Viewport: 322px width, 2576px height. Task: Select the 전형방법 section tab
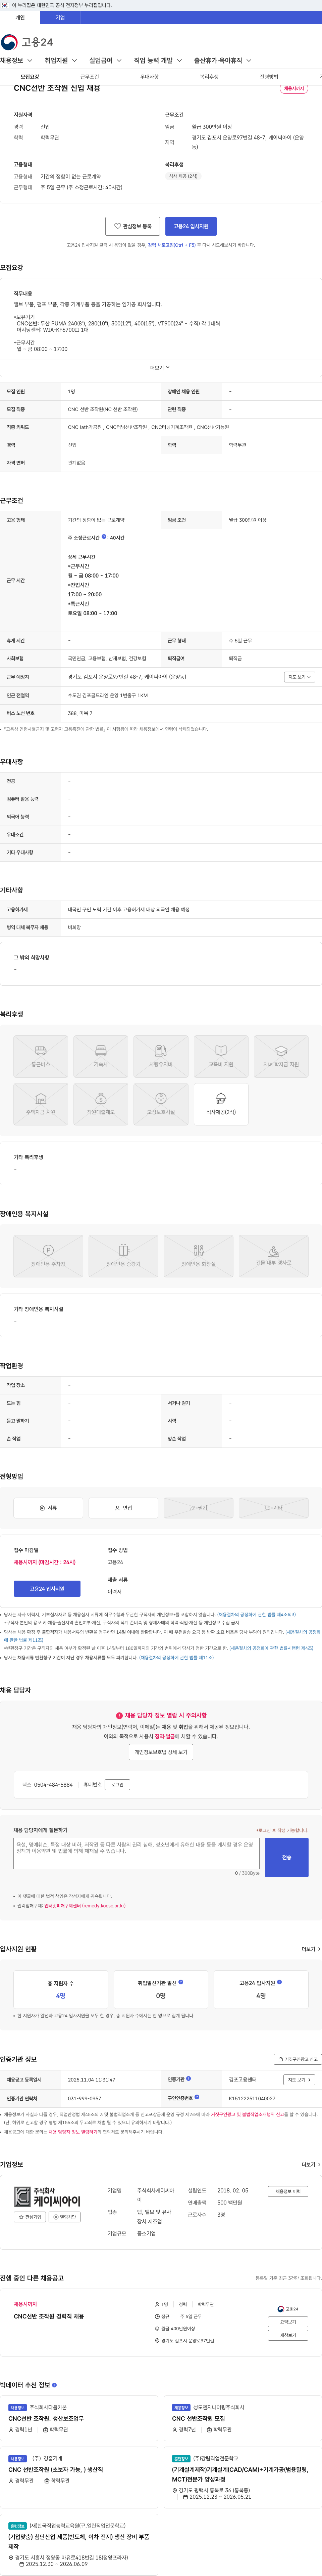[x=269, y=77]
